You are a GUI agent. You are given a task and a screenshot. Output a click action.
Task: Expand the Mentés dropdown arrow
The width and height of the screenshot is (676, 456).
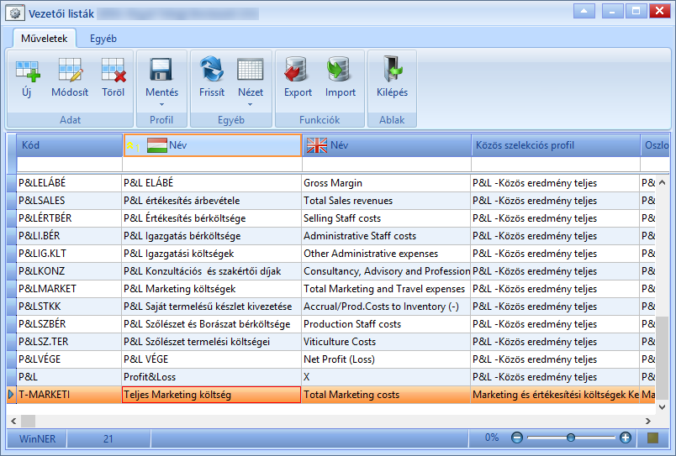(161, 105)
